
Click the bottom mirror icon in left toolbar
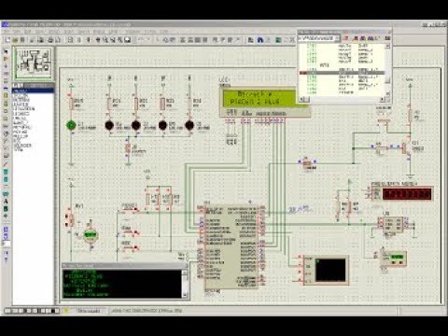(x=6, y=259)
